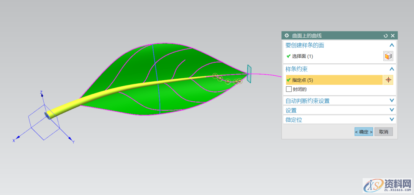
Task: Expand the 微定位 section
Action: click(391, 119)
